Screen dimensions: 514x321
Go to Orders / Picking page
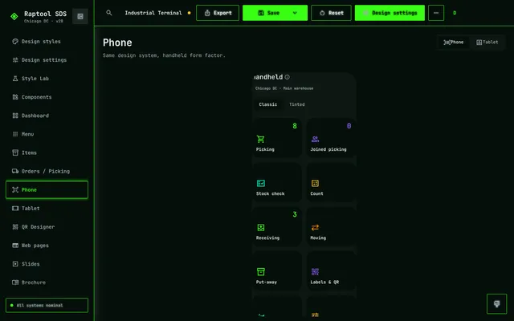pyautogui.click(x=47, y=171)
